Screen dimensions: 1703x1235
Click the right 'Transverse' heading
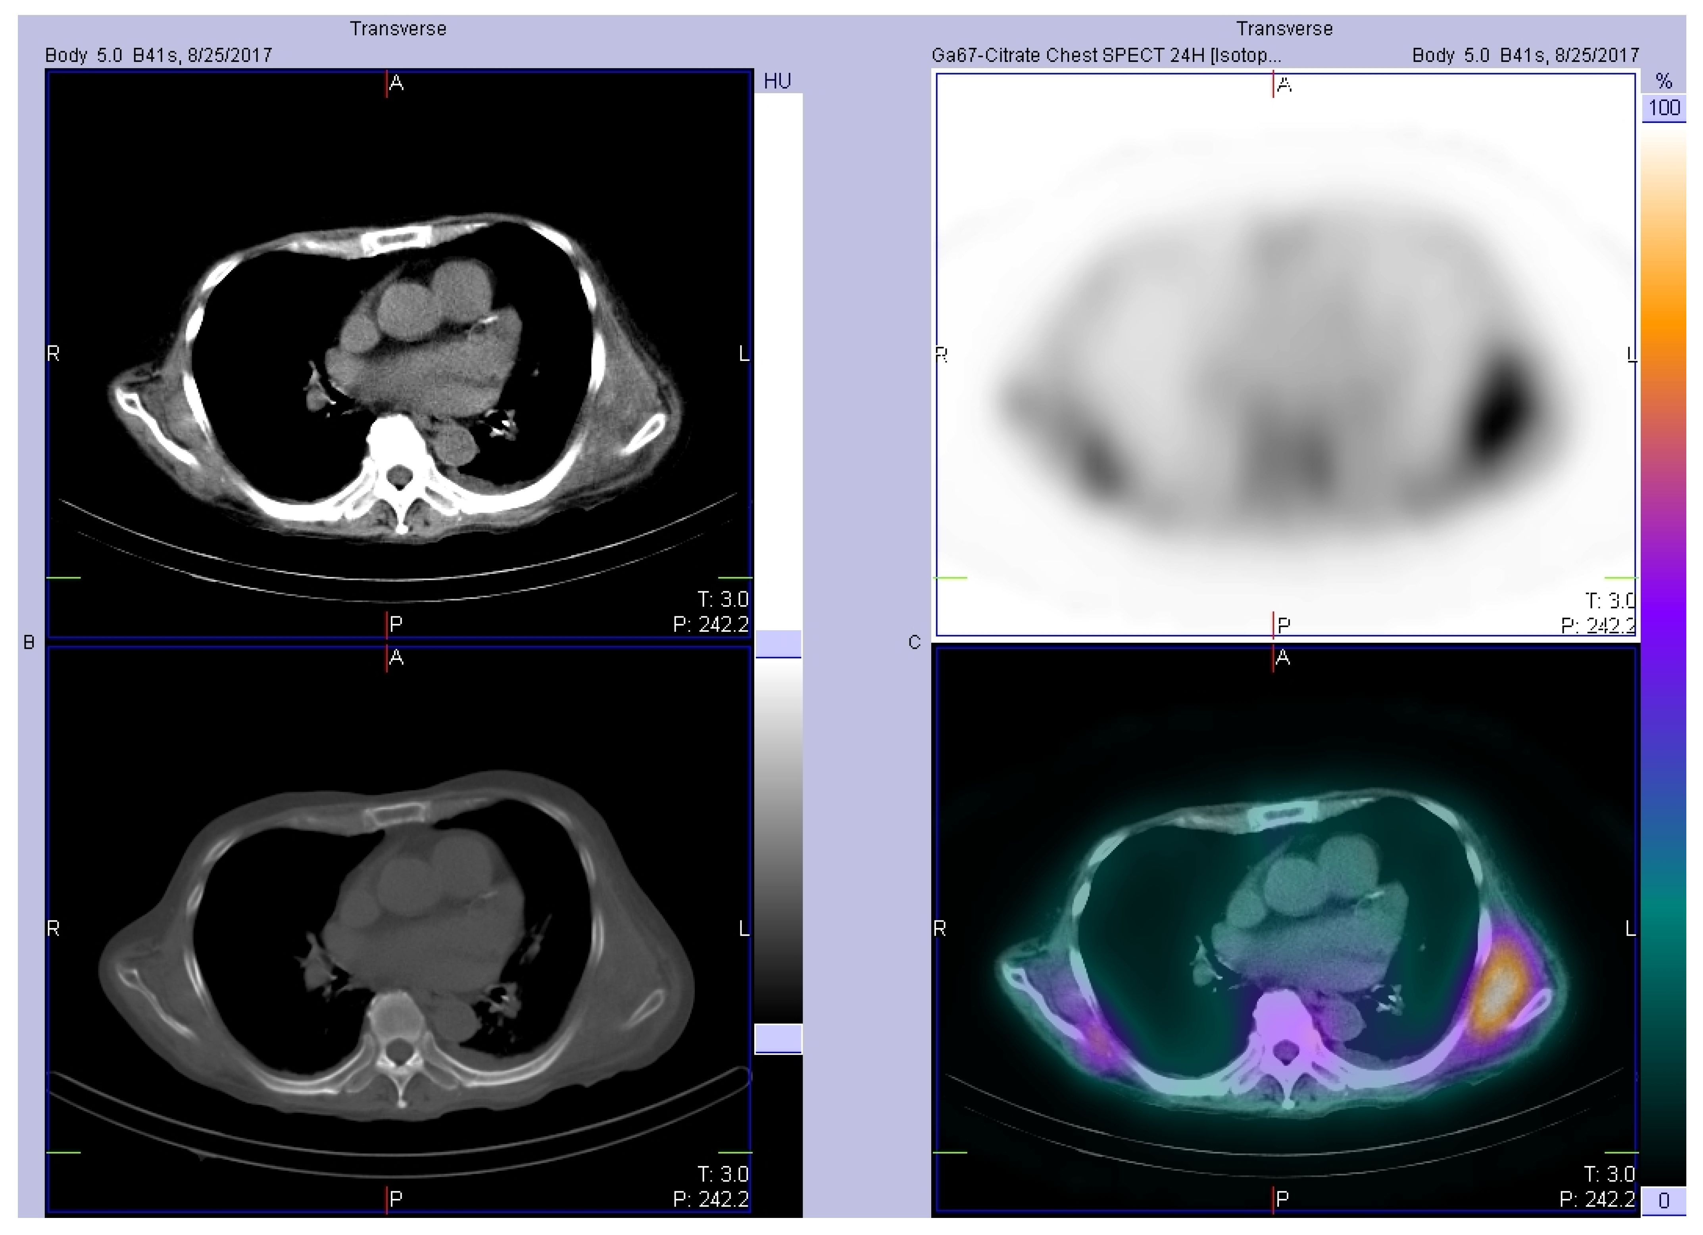click(x=1285, y=29)
